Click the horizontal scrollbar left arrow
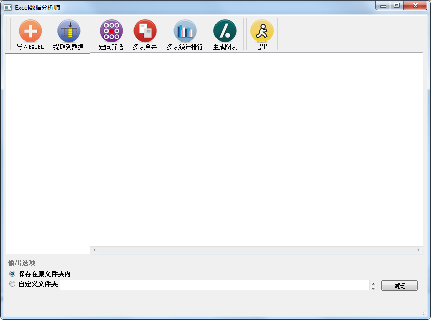Screen dimensions: 431x320 94,250
